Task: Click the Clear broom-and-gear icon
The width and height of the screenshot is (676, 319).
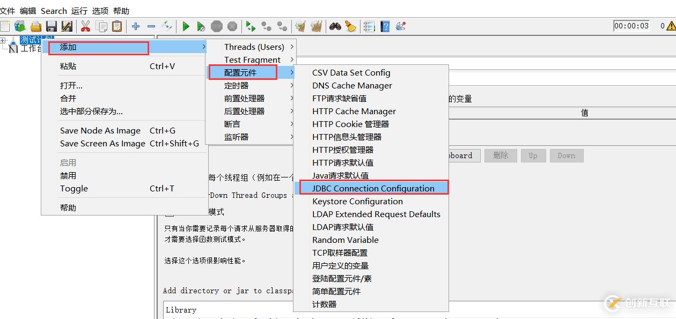Action: click(300, 26)
